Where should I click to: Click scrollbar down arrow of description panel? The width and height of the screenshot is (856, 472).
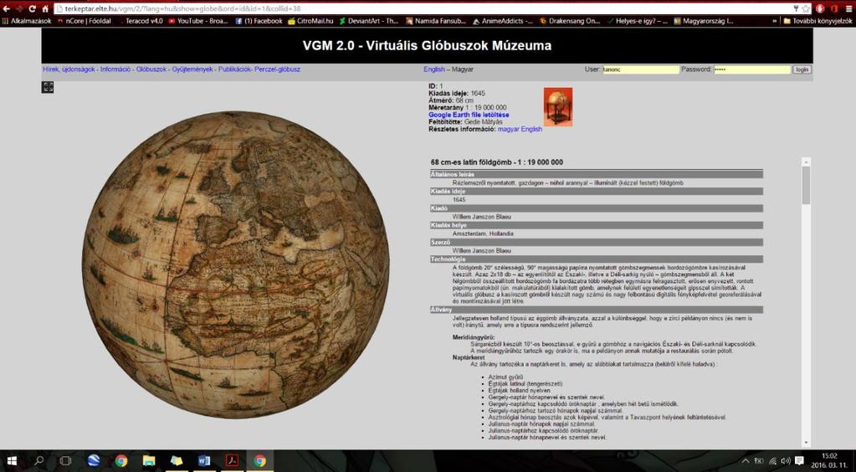click(x=807, y=443)
